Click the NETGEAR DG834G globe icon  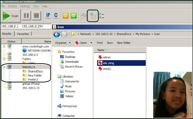(x=24, y=51)
